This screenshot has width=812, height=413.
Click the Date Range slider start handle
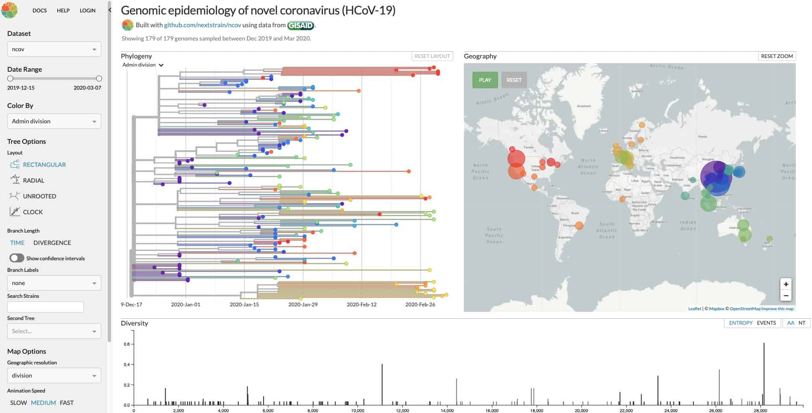click(x=10, y=79)
